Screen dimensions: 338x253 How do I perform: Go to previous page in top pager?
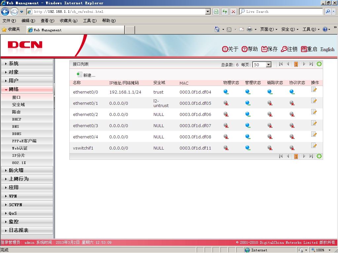click(x=288, y=64)
